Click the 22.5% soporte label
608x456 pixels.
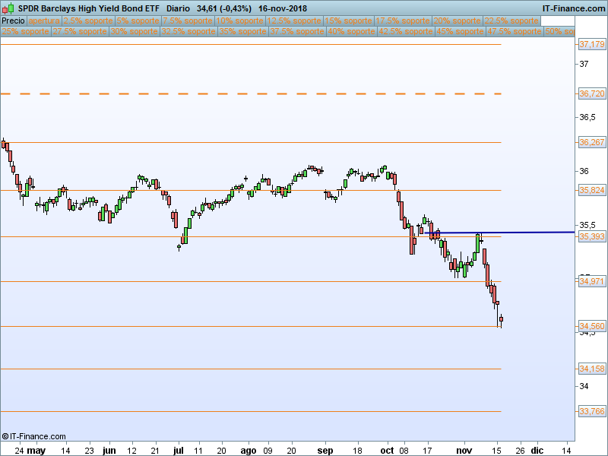click(x=511, y=21)
